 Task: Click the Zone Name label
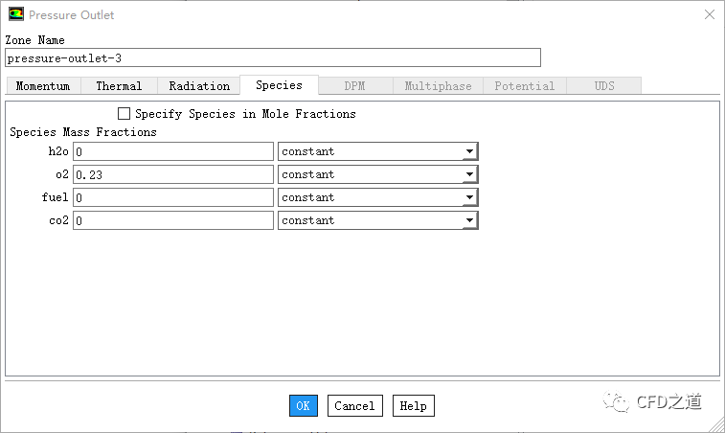coord(34,40)
